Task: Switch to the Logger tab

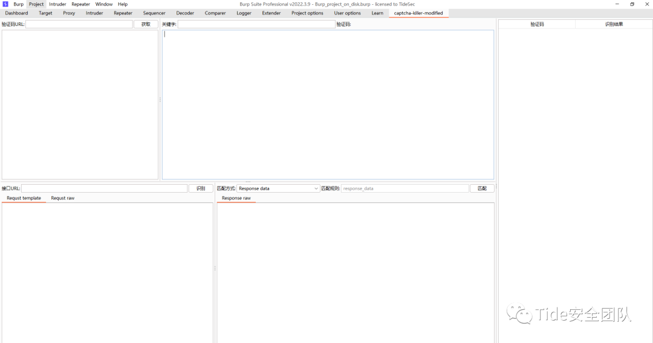Action: coord(244,13)
